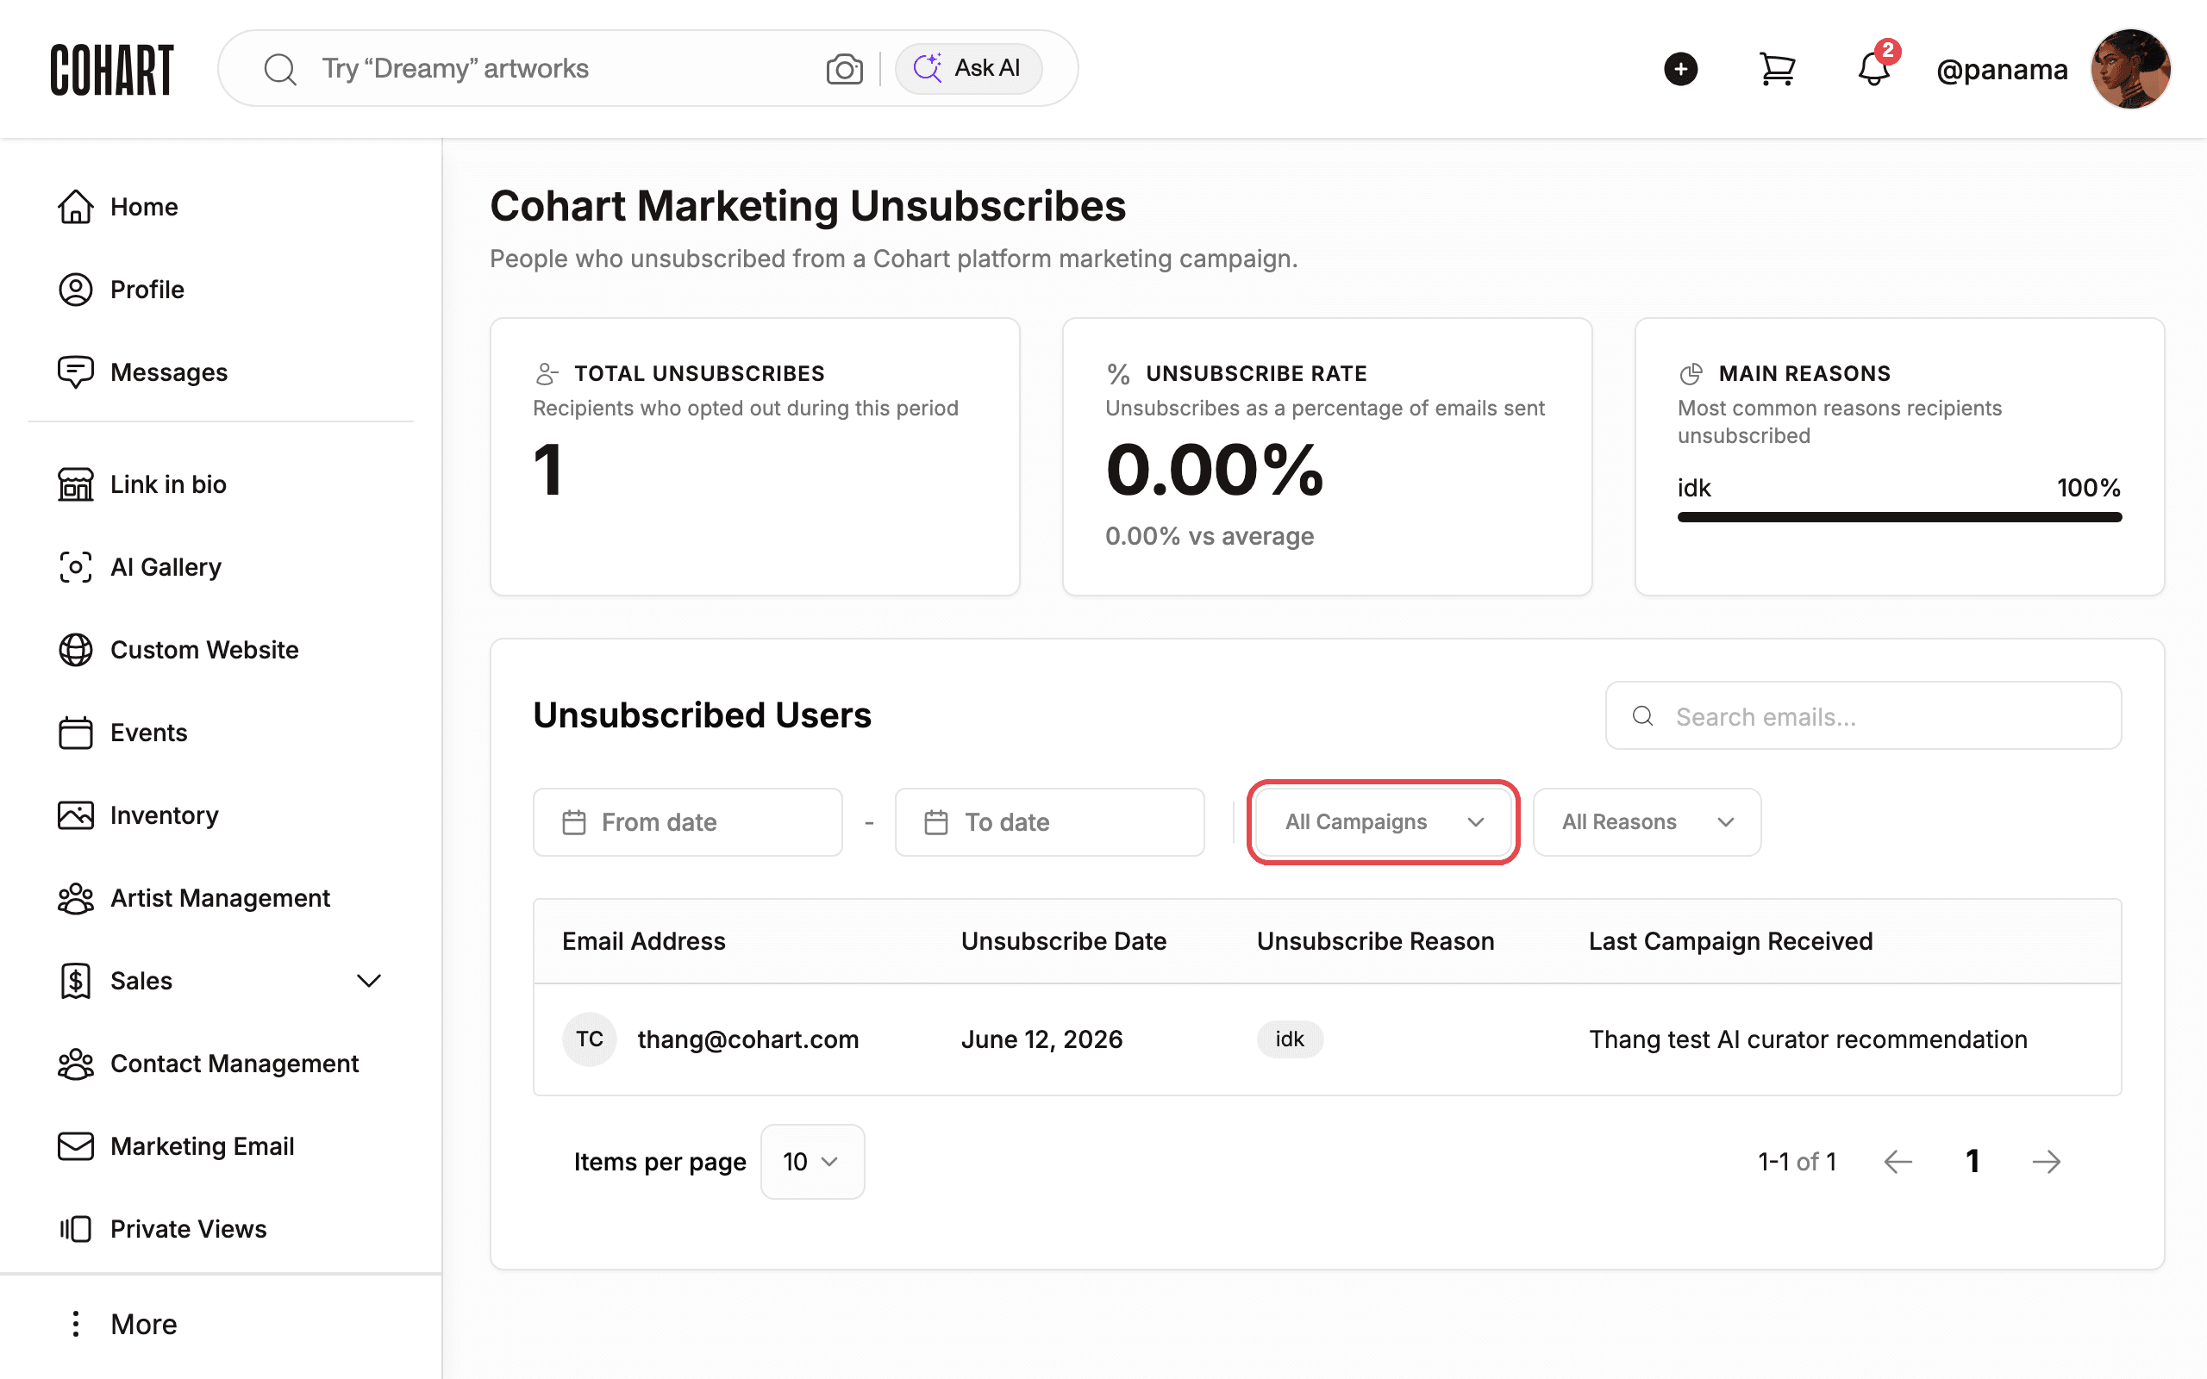Open notifications bell
The image size is (2207, 1379).
tap(1874, 69)
